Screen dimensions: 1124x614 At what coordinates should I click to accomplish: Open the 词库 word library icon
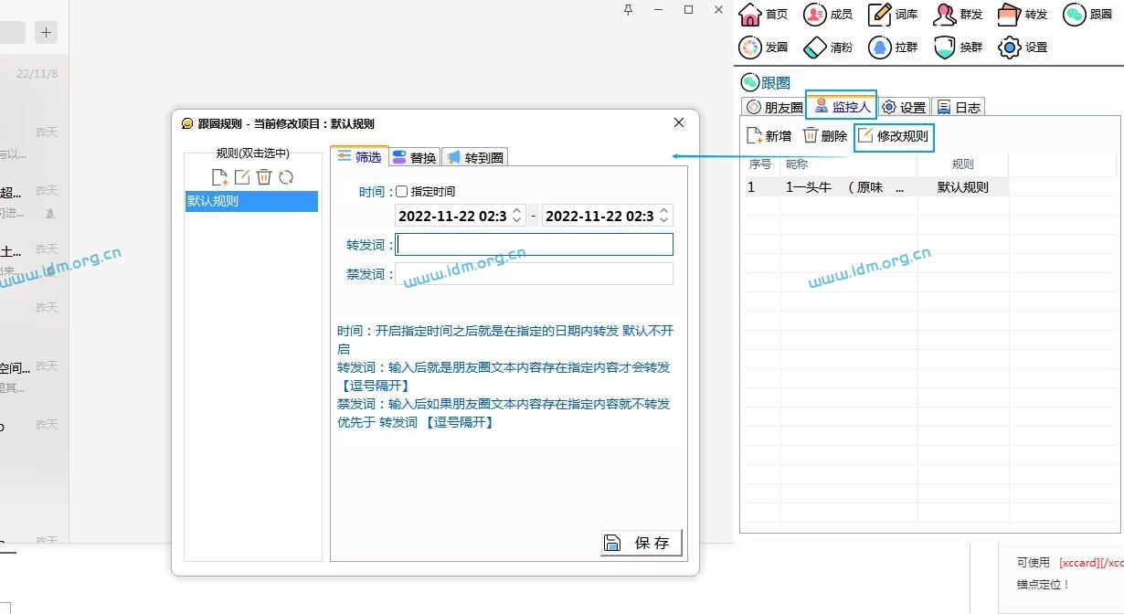[x=880, y=14]
